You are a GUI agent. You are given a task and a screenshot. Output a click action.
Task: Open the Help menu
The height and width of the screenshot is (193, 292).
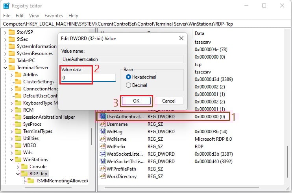[73, 16]
